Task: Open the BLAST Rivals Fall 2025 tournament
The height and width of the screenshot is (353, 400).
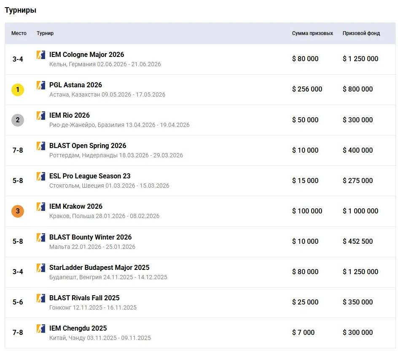Action: (x=84, y=298)
